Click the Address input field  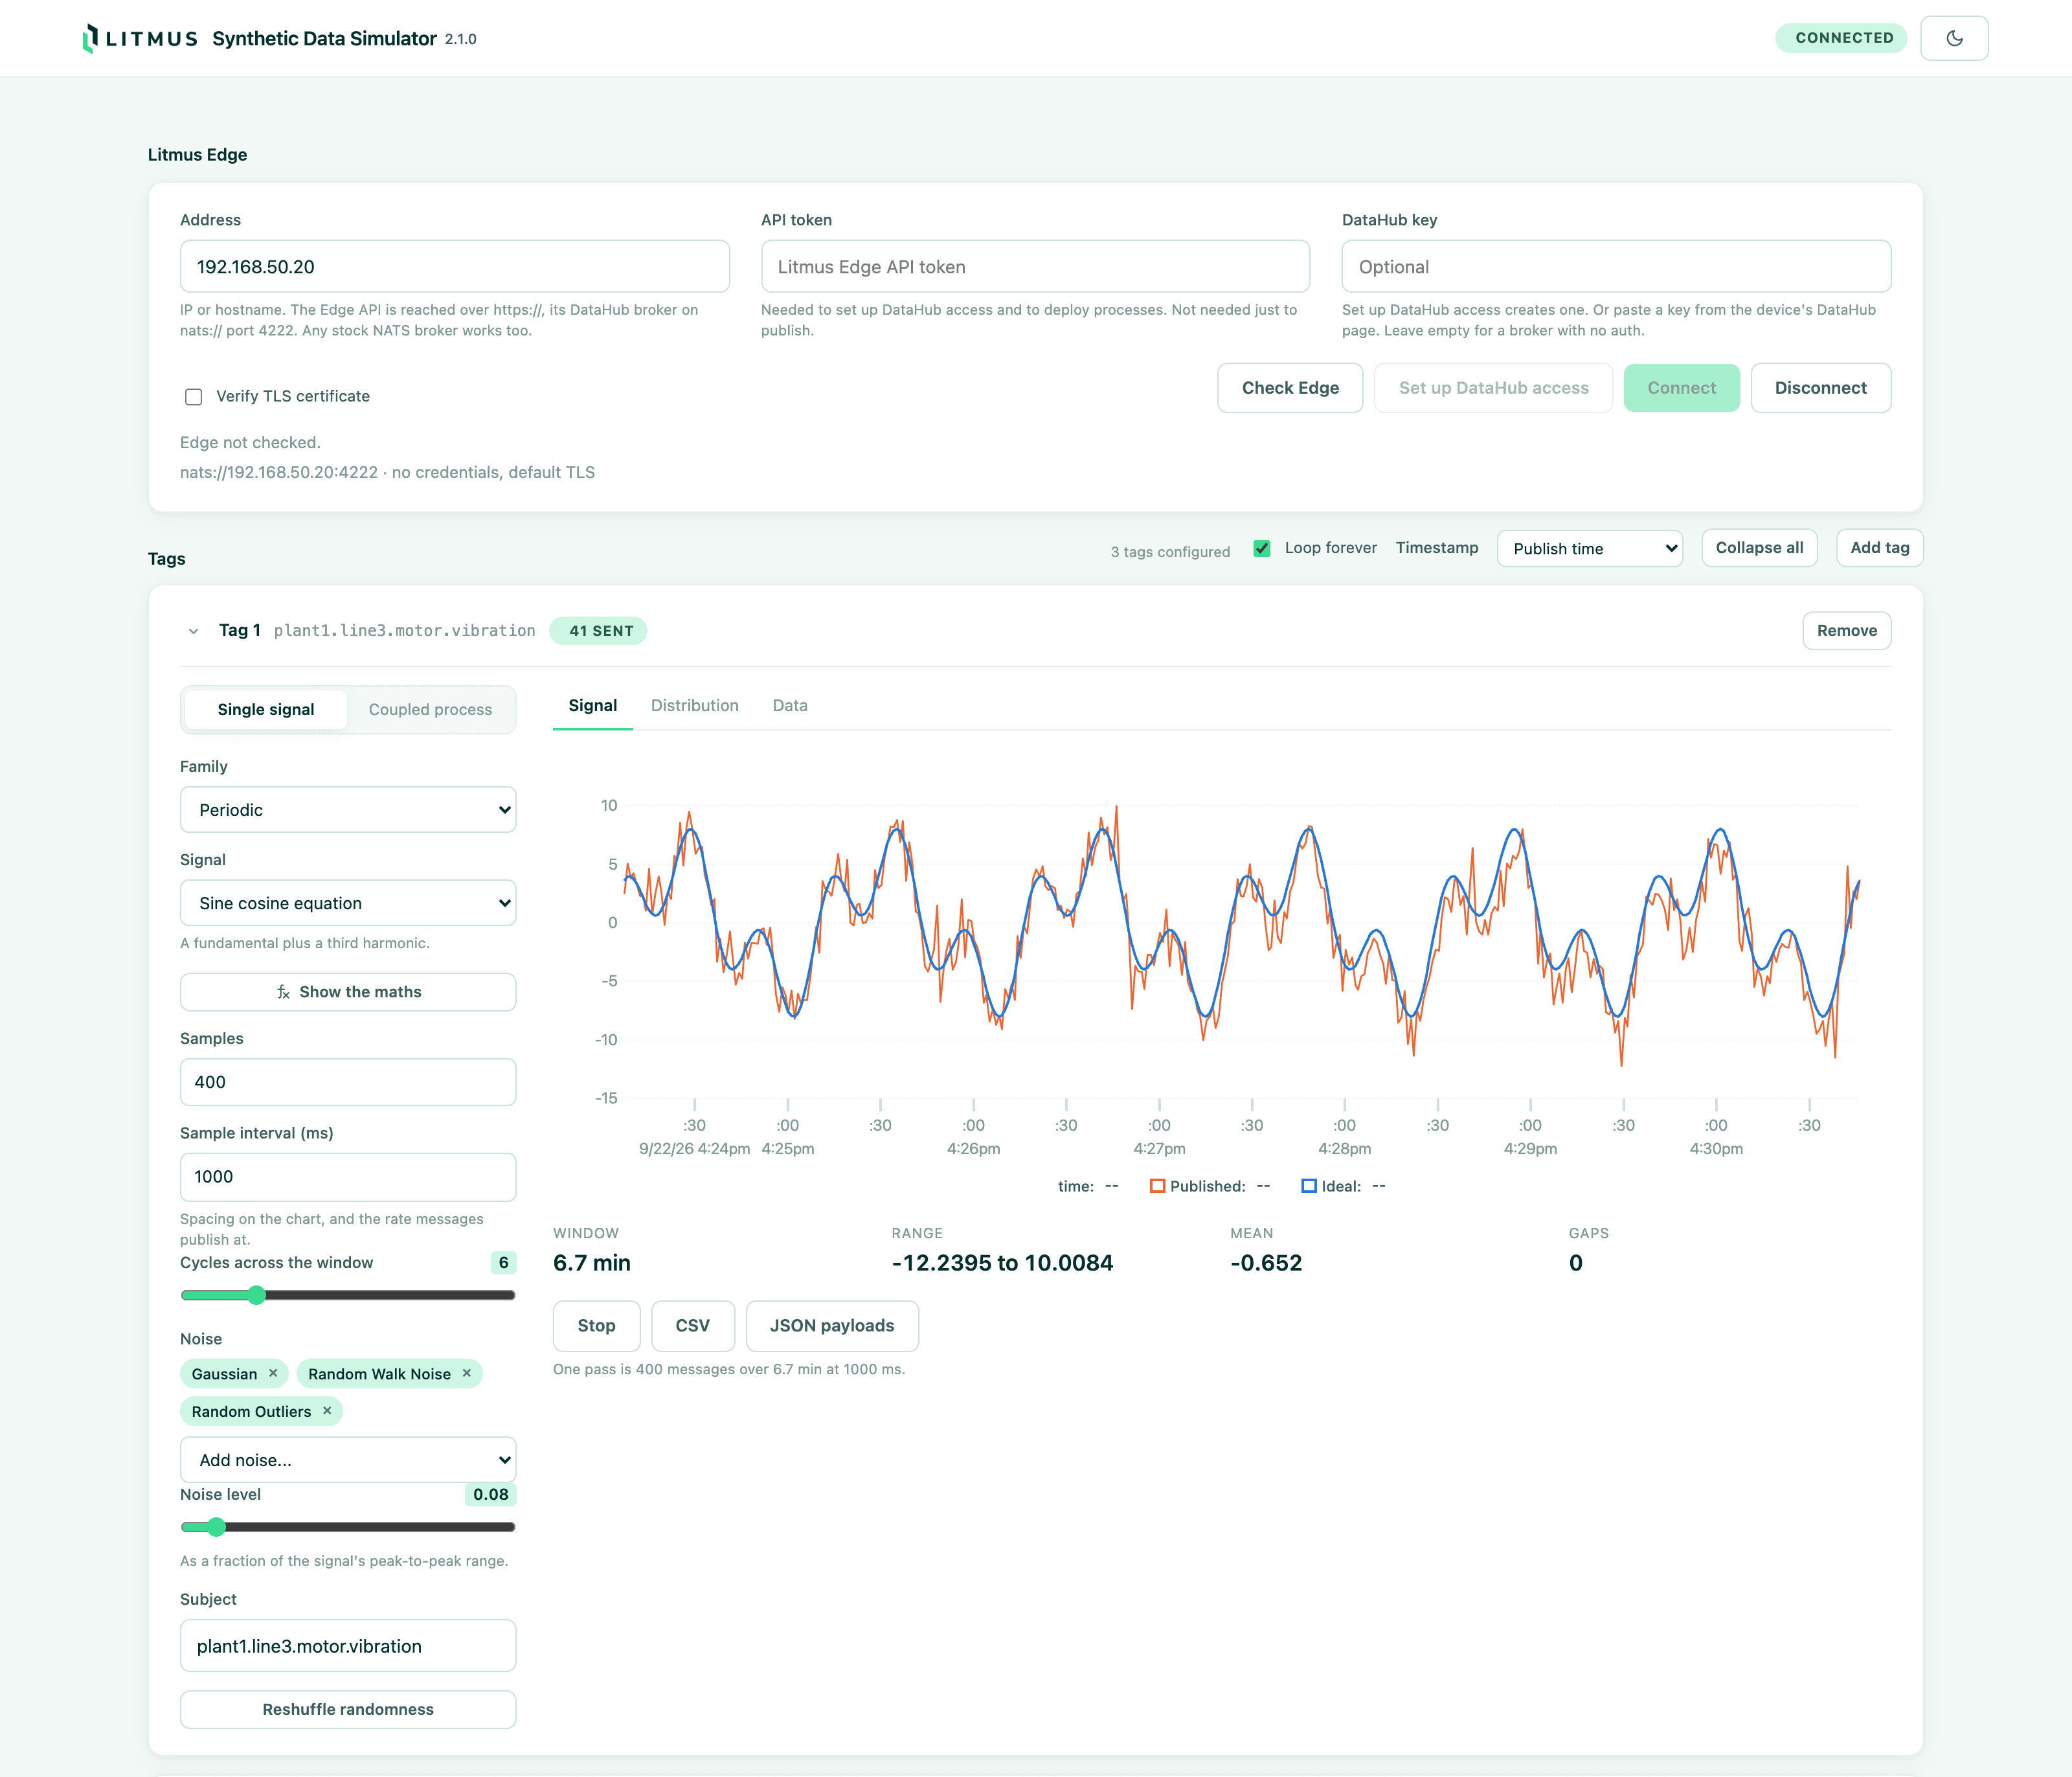coord(454,267)
